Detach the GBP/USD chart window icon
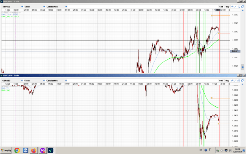The width and height of the screenshot is (246, 154). coord(242,80)
